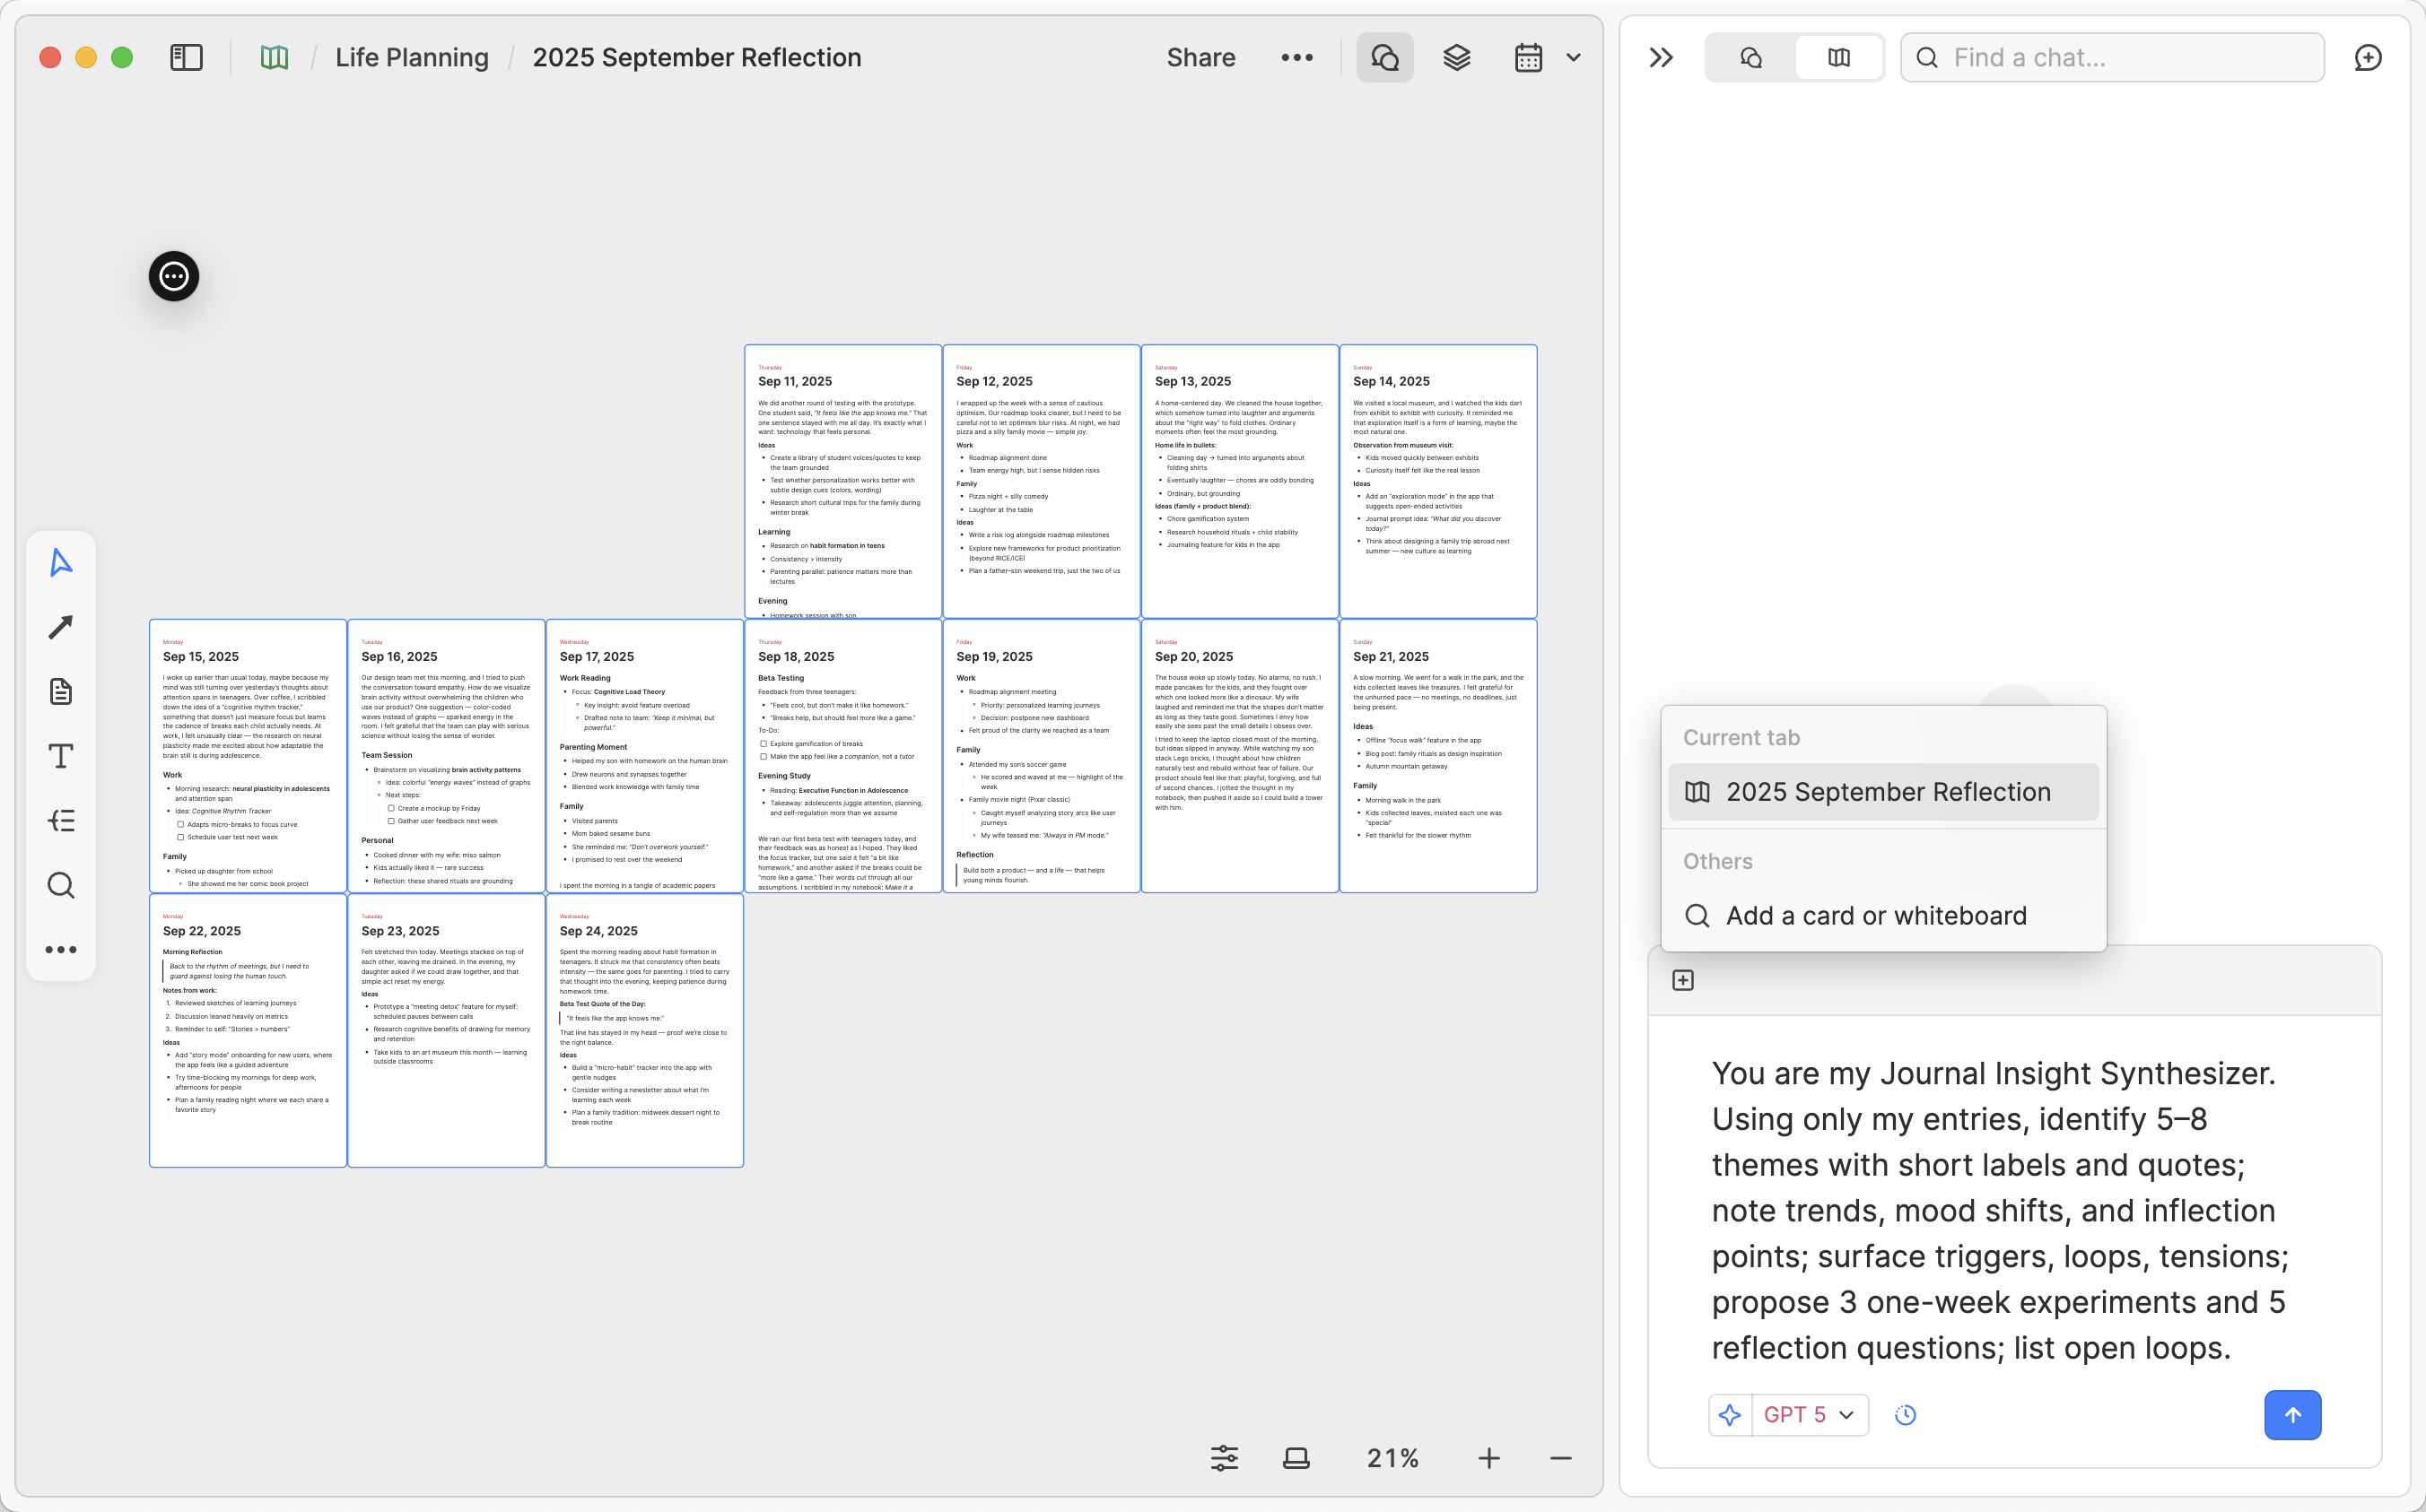The height and width of the screenshot is (1512, 2426).
Task: Select the Text tool
Action: pyautogui.click(x=61, y=756)
